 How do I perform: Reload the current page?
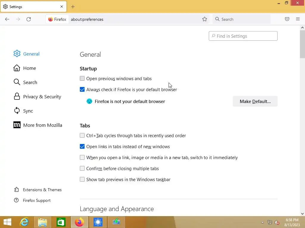pyautogui.click(x=29, y=19)
